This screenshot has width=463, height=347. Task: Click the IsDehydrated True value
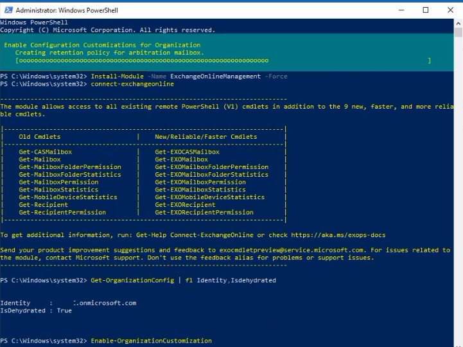[64, 310]
